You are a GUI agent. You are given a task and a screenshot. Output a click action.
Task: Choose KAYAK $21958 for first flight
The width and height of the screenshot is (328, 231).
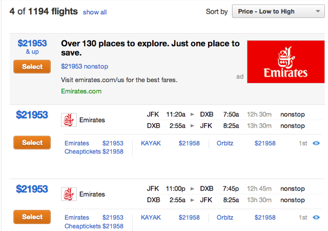coord(170,143)
